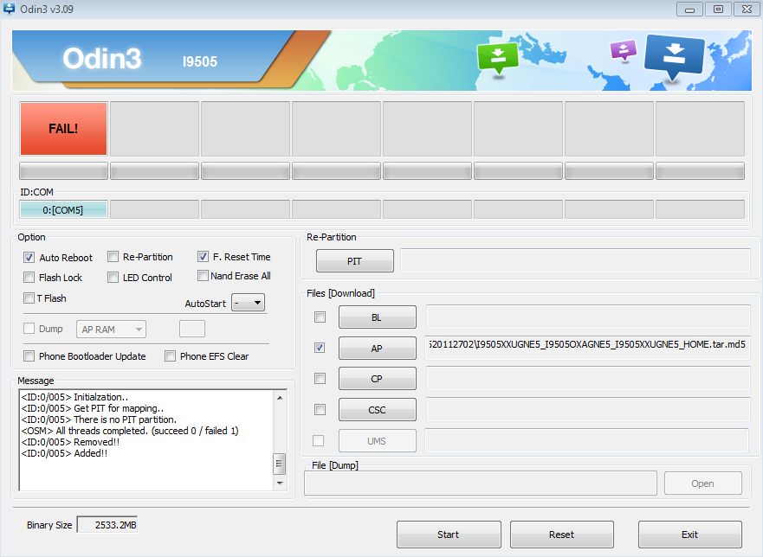Close the Odin3 window
Image resolution: width=763 pixels, height=557 pixels.
pyautogui.click(x=747, y=10)
